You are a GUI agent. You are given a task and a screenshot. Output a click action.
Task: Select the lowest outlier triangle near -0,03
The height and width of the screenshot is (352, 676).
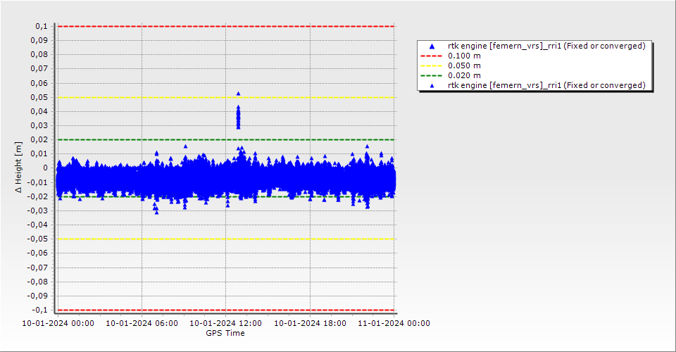[x=156, y=212]
